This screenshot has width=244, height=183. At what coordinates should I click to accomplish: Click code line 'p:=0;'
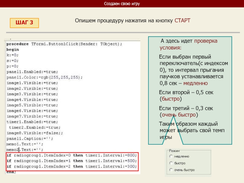[13, 66]
